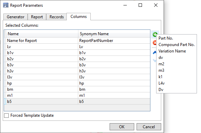201x133 pixels.
Task: Click the bm synonym name cell
Action: pos(114,89)
